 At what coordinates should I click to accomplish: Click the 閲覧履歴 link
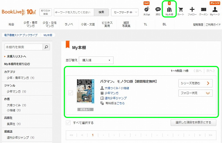pyautogui.click(x=198, y=25)
